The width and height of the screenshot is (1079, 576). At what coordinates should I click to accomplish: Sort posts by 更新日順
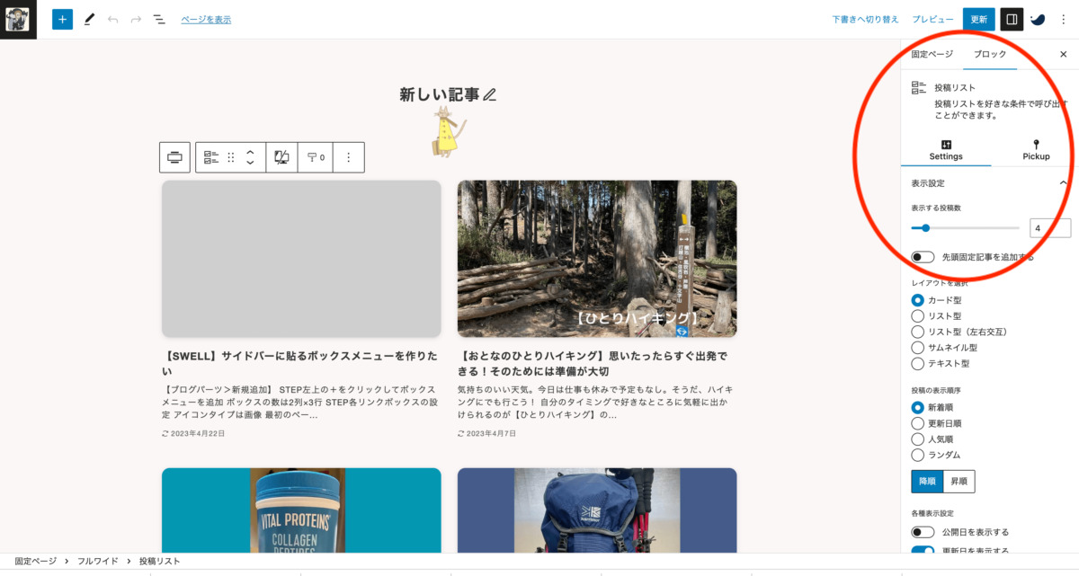pyautogui.click(x=917, y=423)
